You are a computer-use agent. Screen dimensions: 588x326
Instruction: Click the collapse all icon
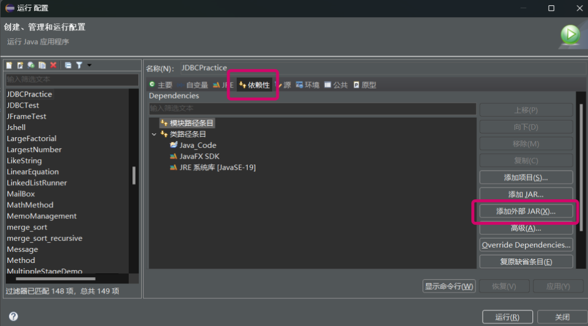tap(68, 65)
